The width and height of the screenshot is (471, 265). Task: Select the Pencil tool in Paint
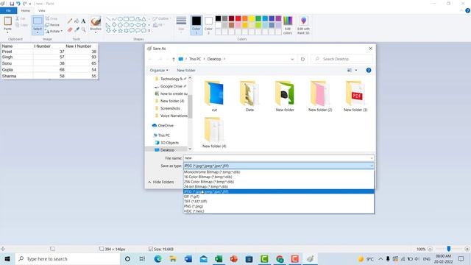coord(70,21)
